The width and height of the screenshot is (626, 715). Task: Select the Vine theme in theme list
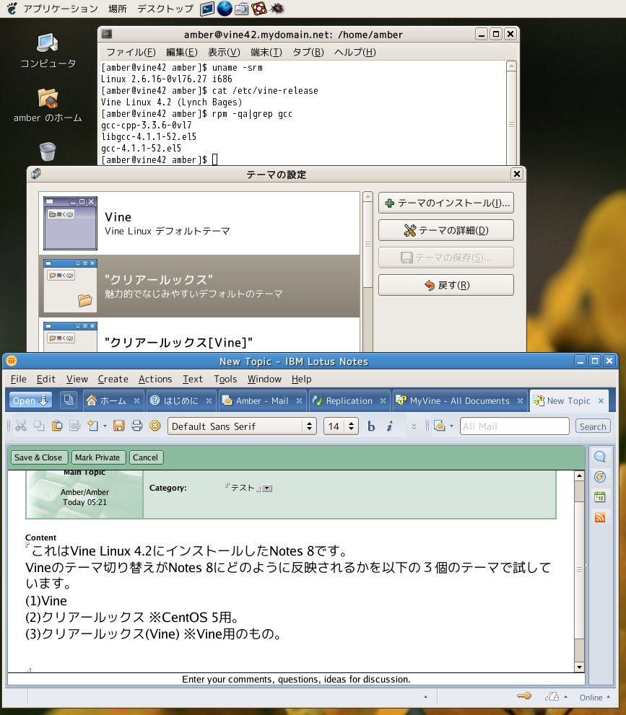pyautogui.click(x=199, y=223)
